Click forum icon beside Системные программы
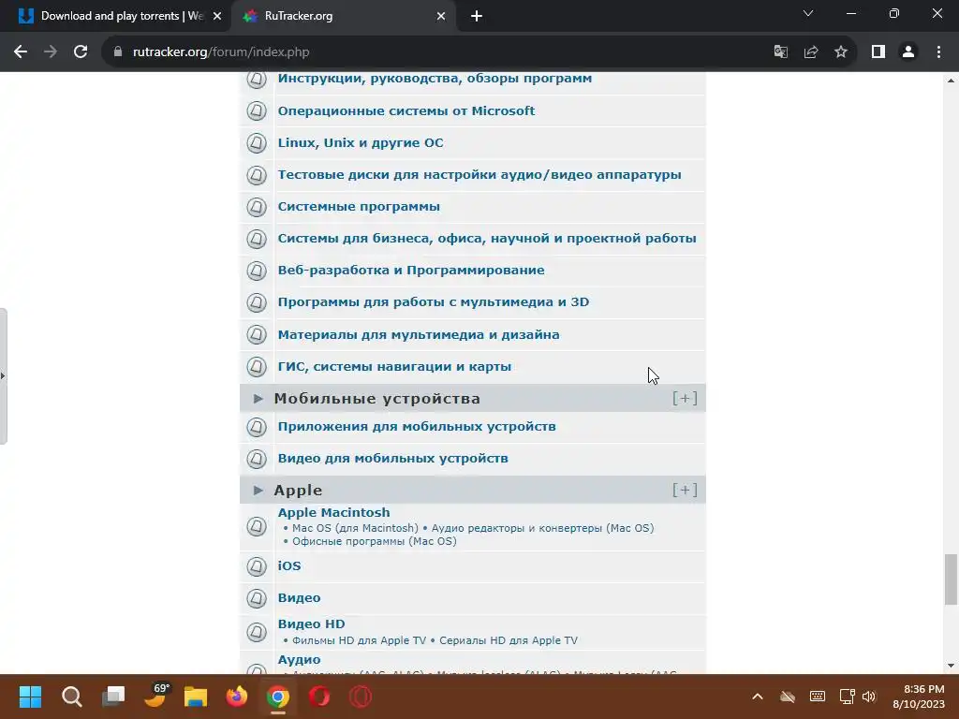The image size is (959, 719). tap(257, 207)
